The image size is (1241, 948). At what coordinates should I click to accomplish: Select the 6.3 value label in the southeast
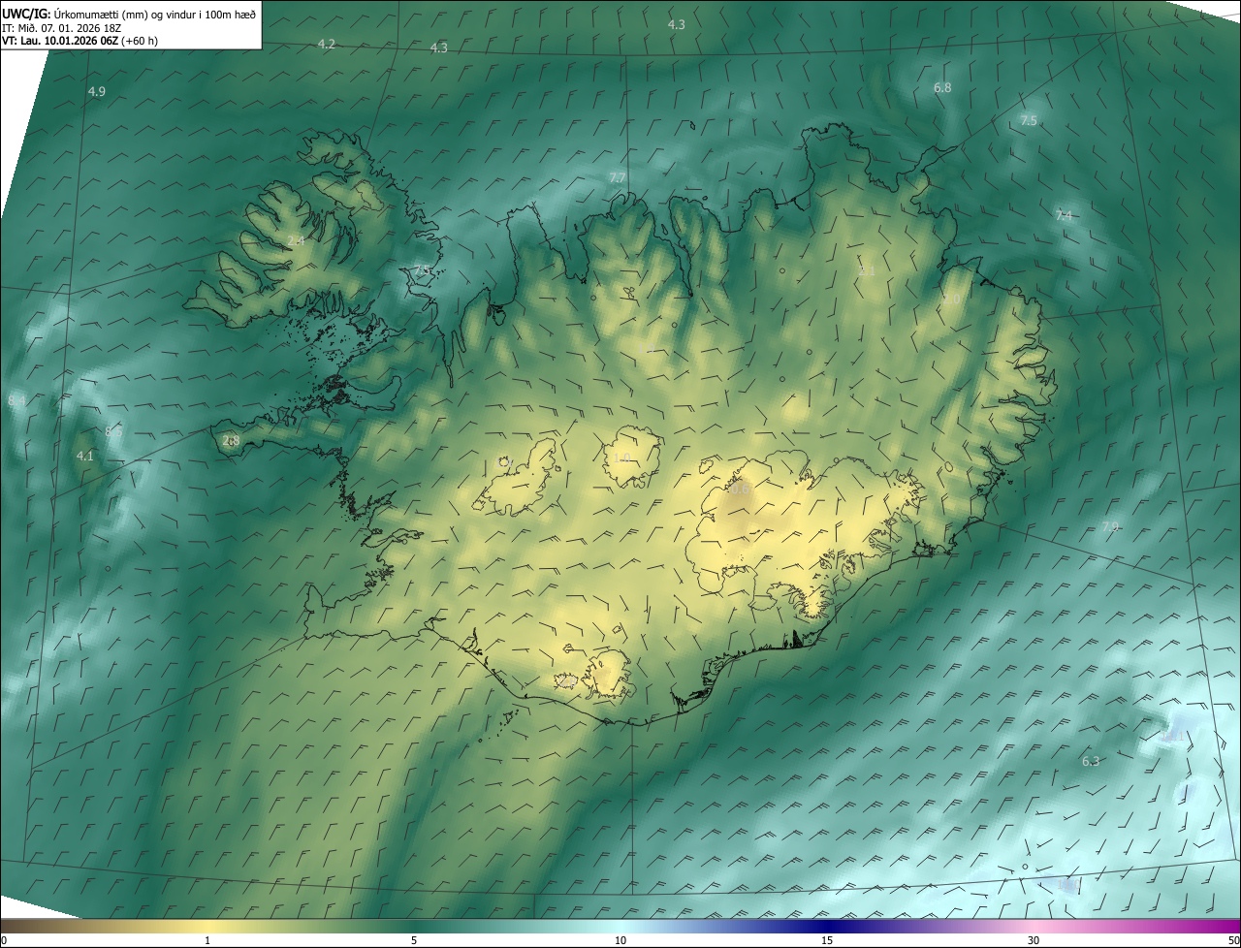pyautogui.click(x=1091, y=762)
